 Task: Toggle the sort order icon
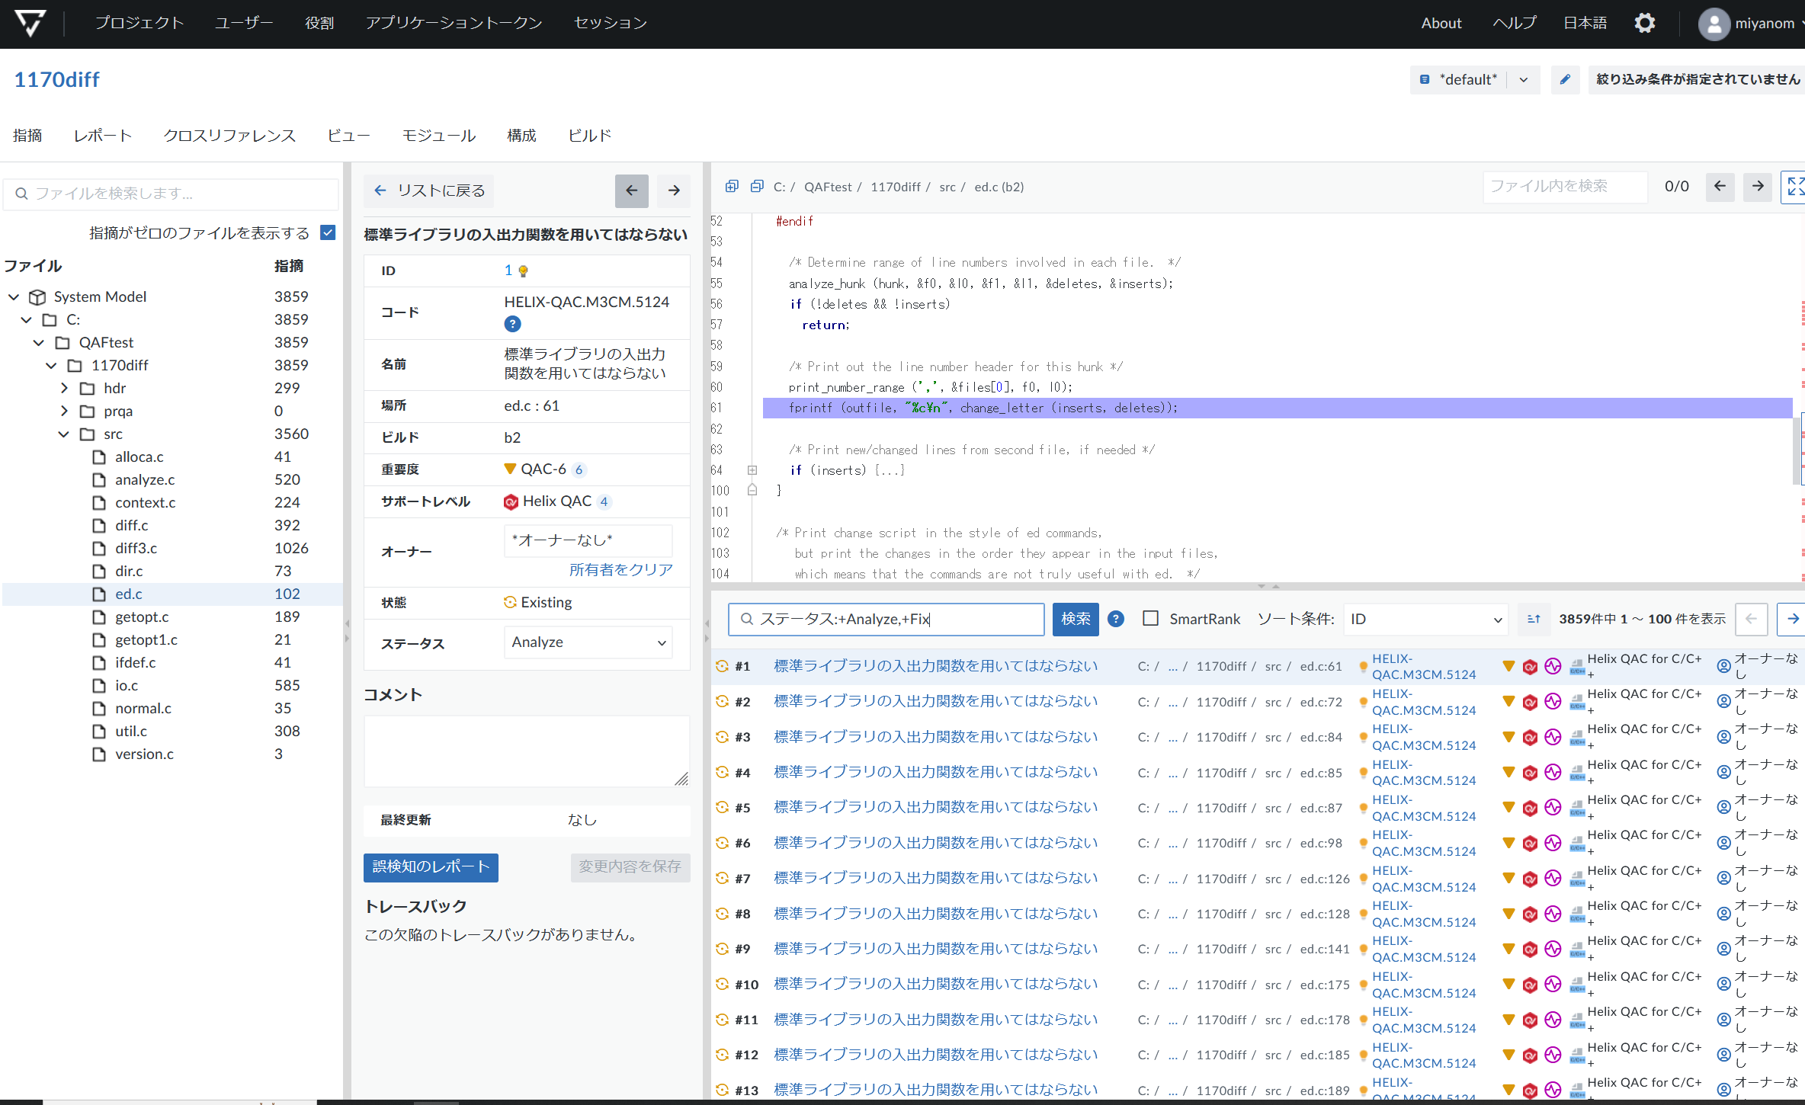pos(1534,619)
